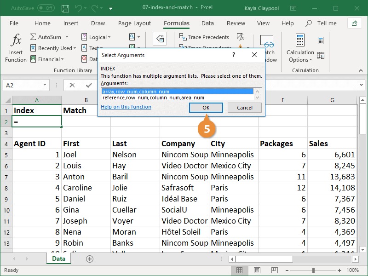Image resolution: width=368 pixels, height=276 pixels.
Task: Click the Evaluate Formula icon
Action: (x=240, y=37)
